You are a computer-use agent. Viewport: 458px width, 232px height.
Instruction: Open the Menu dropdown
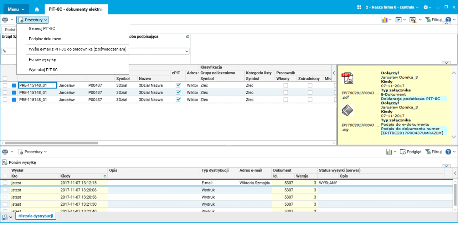pos(16,9)
